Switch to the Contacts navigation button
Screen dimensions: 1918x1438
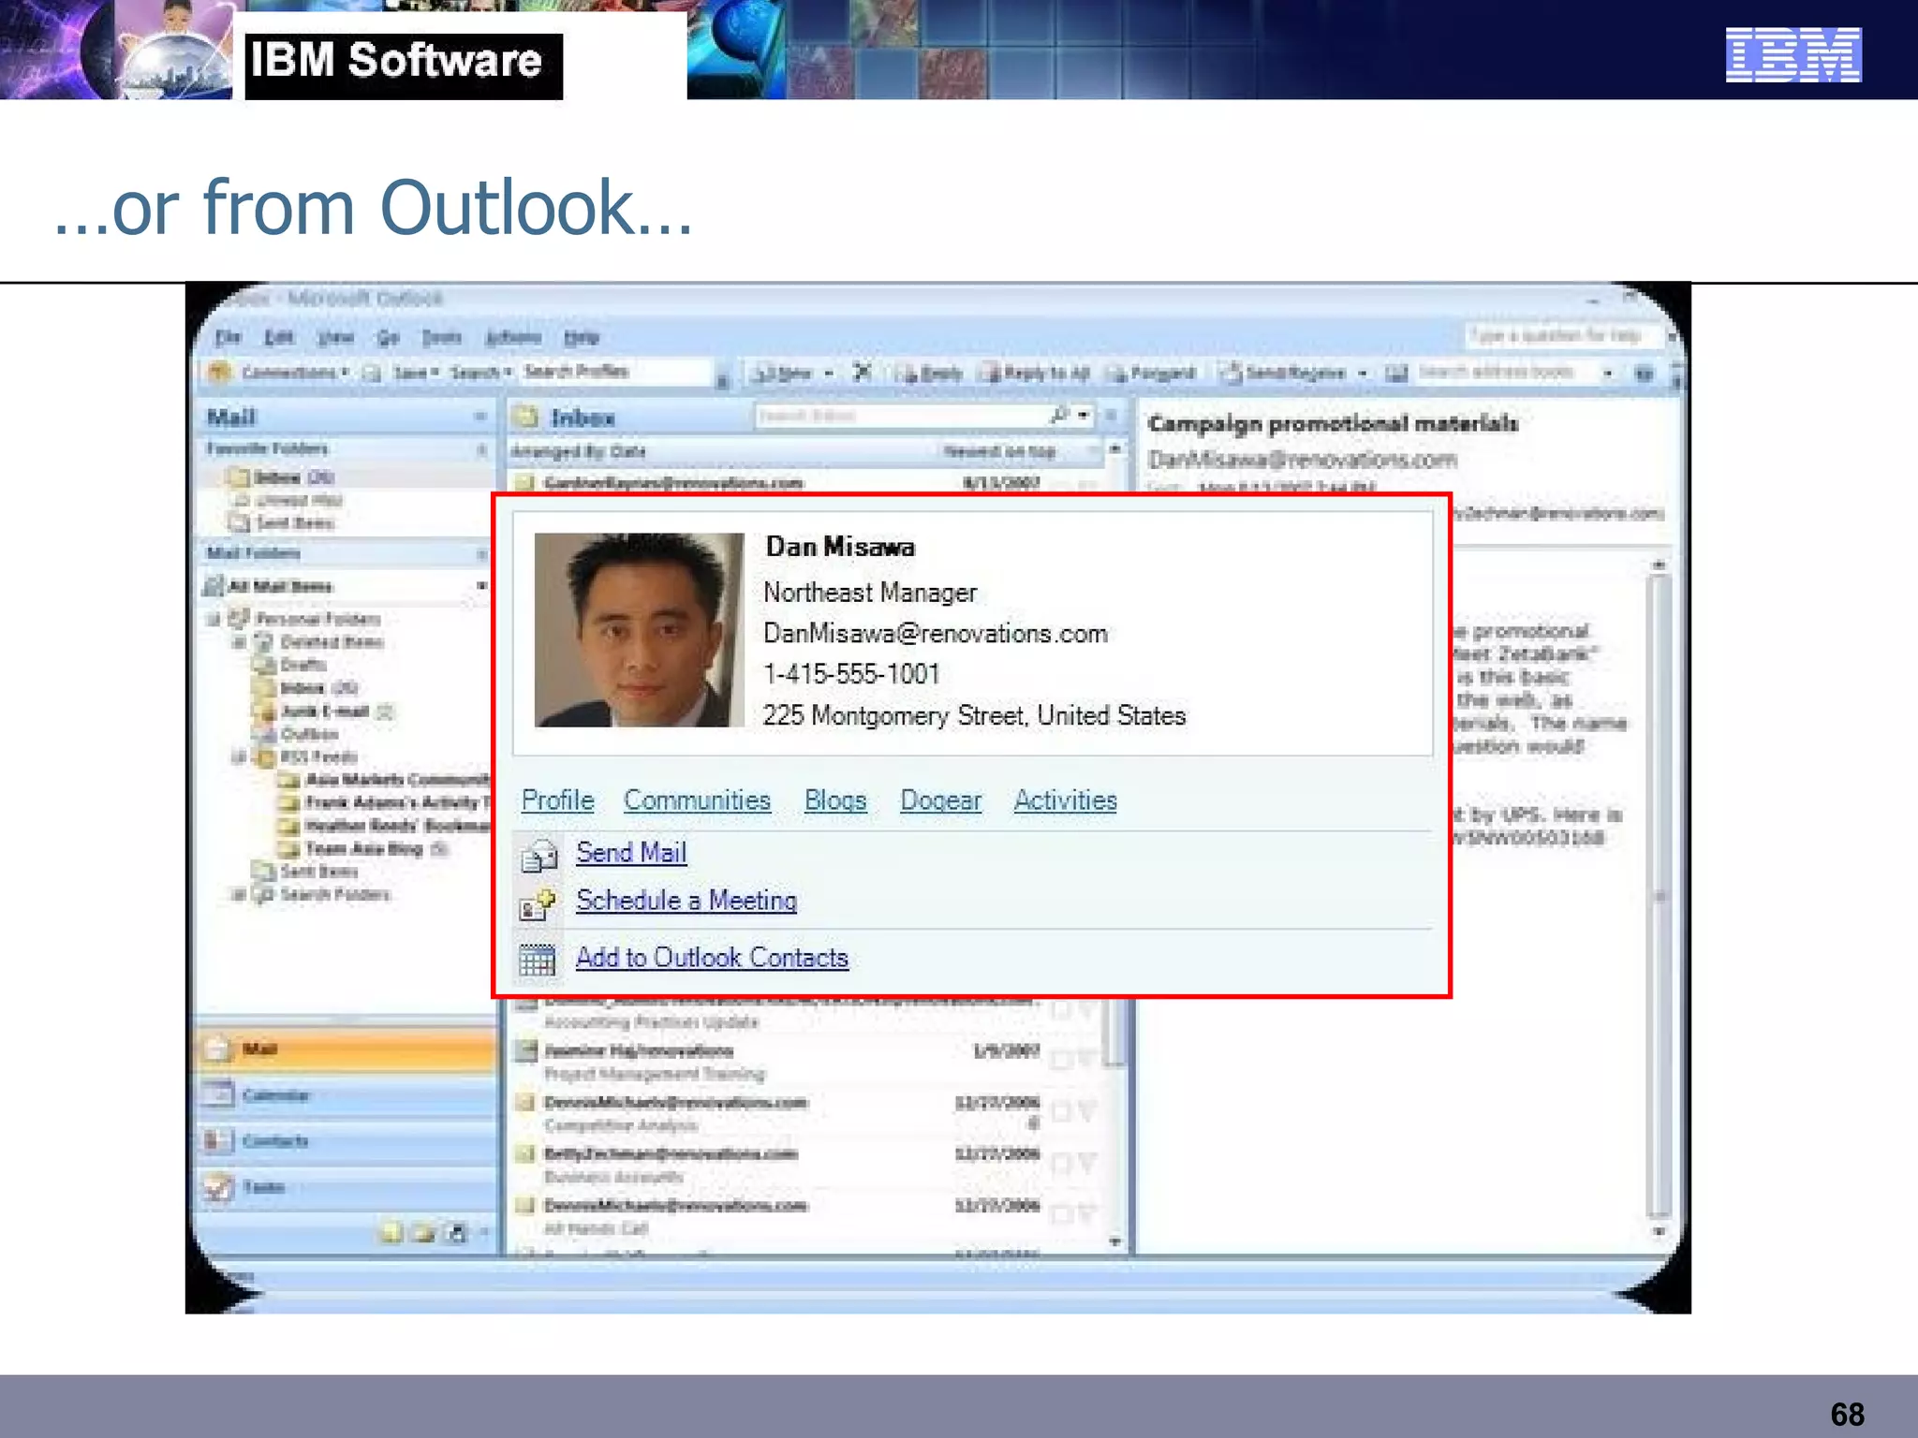click(347, 1141)
